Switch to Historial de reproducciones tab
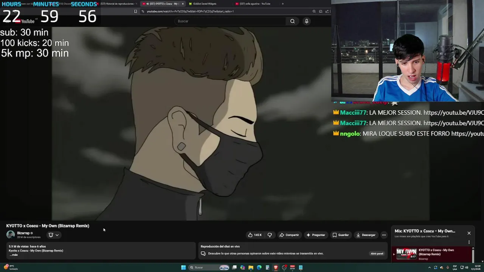The width and height of the screenshot is (484, 272). tap(117, 4)
